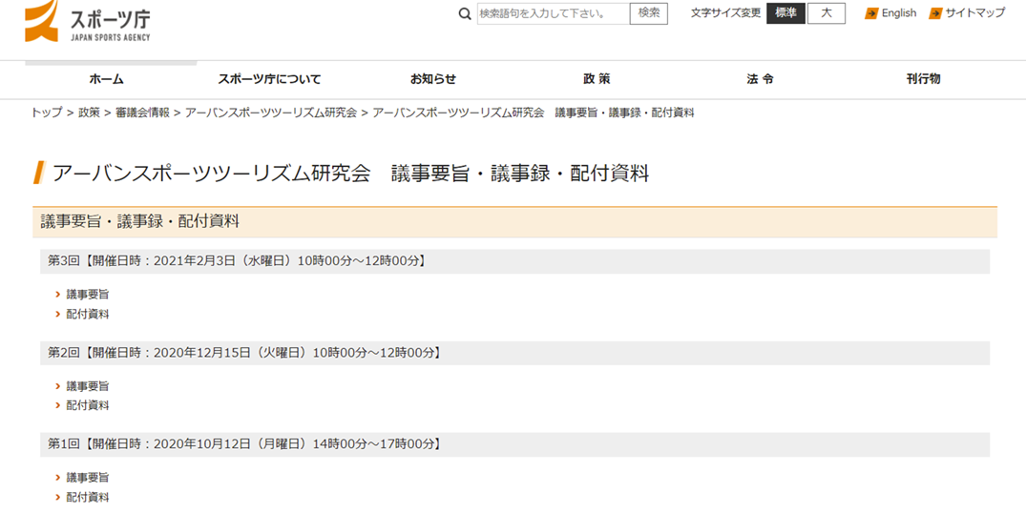
Task: Click the chevron before 第2回 配付資料
Action: (x=58, y=406)
